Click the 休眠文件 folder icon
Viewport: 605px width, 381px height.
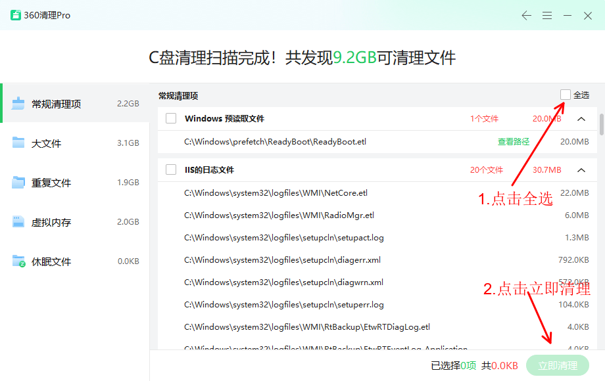click(18, 261)
